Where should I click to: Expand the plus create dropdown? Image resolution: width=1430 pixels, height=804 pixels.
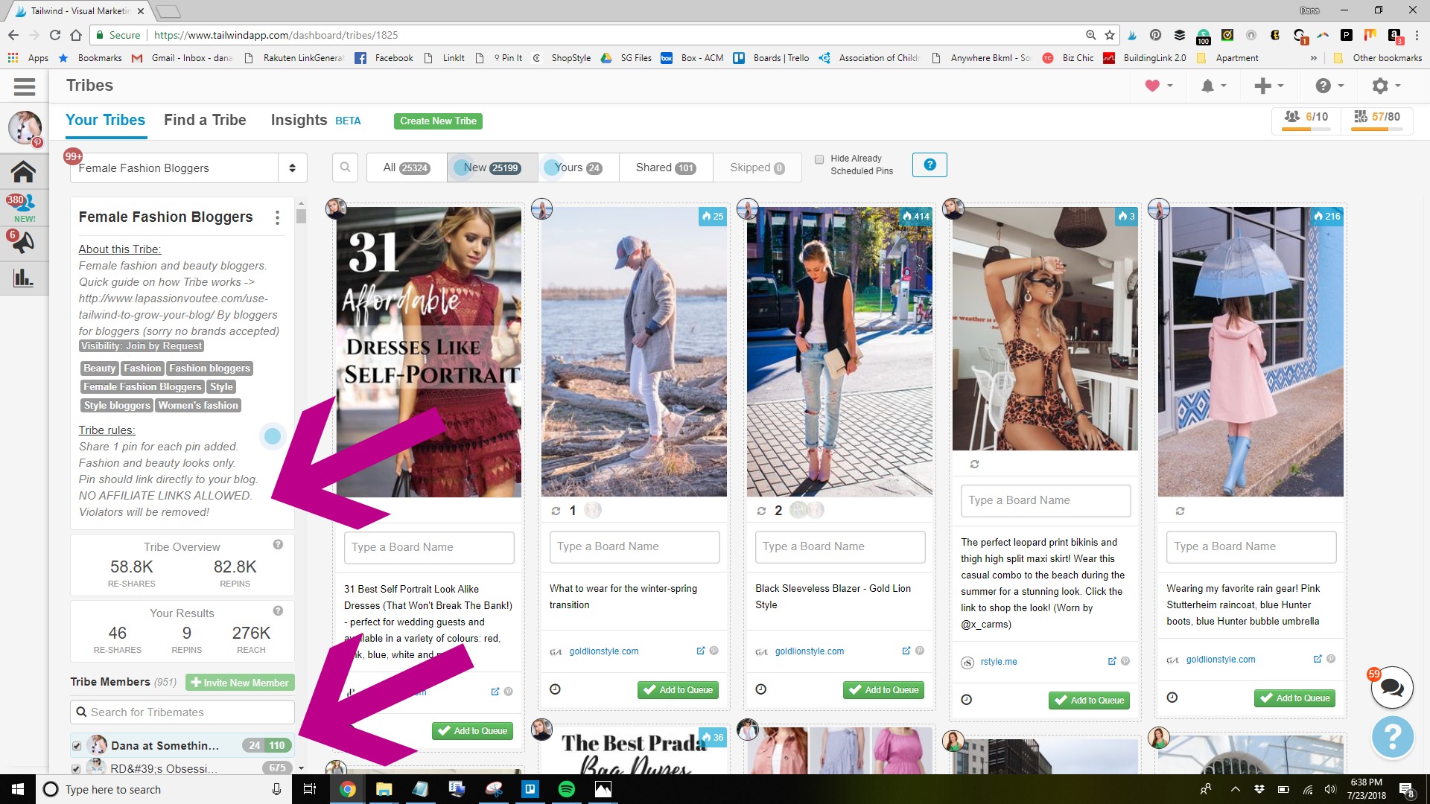tap(1269, 86)
